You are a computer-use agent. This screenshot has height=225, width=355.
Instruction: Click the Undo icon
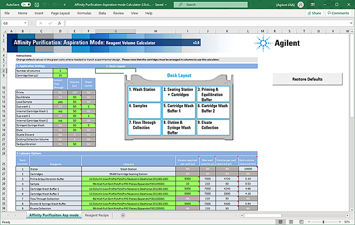45,5
